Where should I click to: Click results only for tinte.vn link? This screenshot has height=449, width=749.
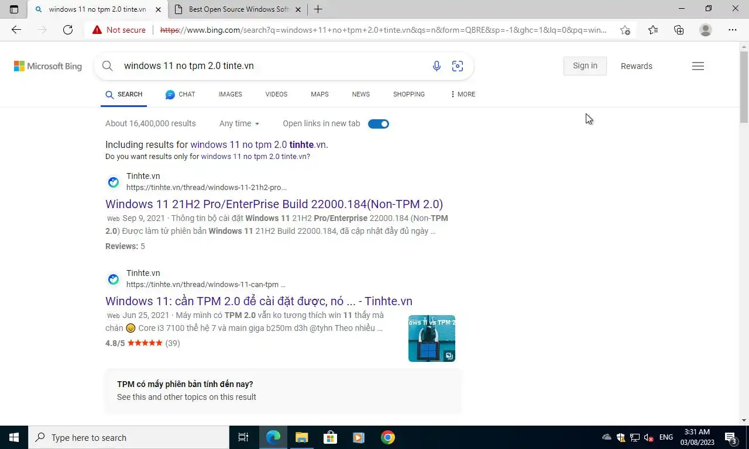[255, 157]
